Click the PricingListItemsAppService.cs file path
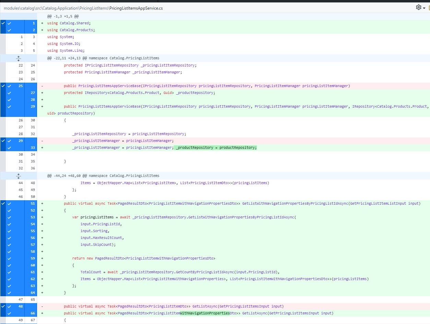430x324 pixels. 136,8
